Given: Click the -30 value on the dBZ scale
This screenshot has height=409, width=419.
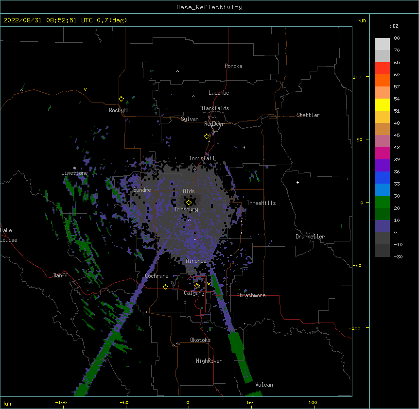Looking at the screenshot, I should point(398,256).
